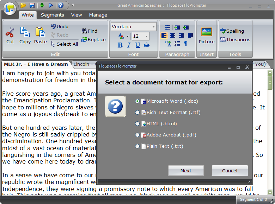Viewport: 275px width, 204px height.
Task: Align text left
Action: pyautogui.click(x=164, y=36)
